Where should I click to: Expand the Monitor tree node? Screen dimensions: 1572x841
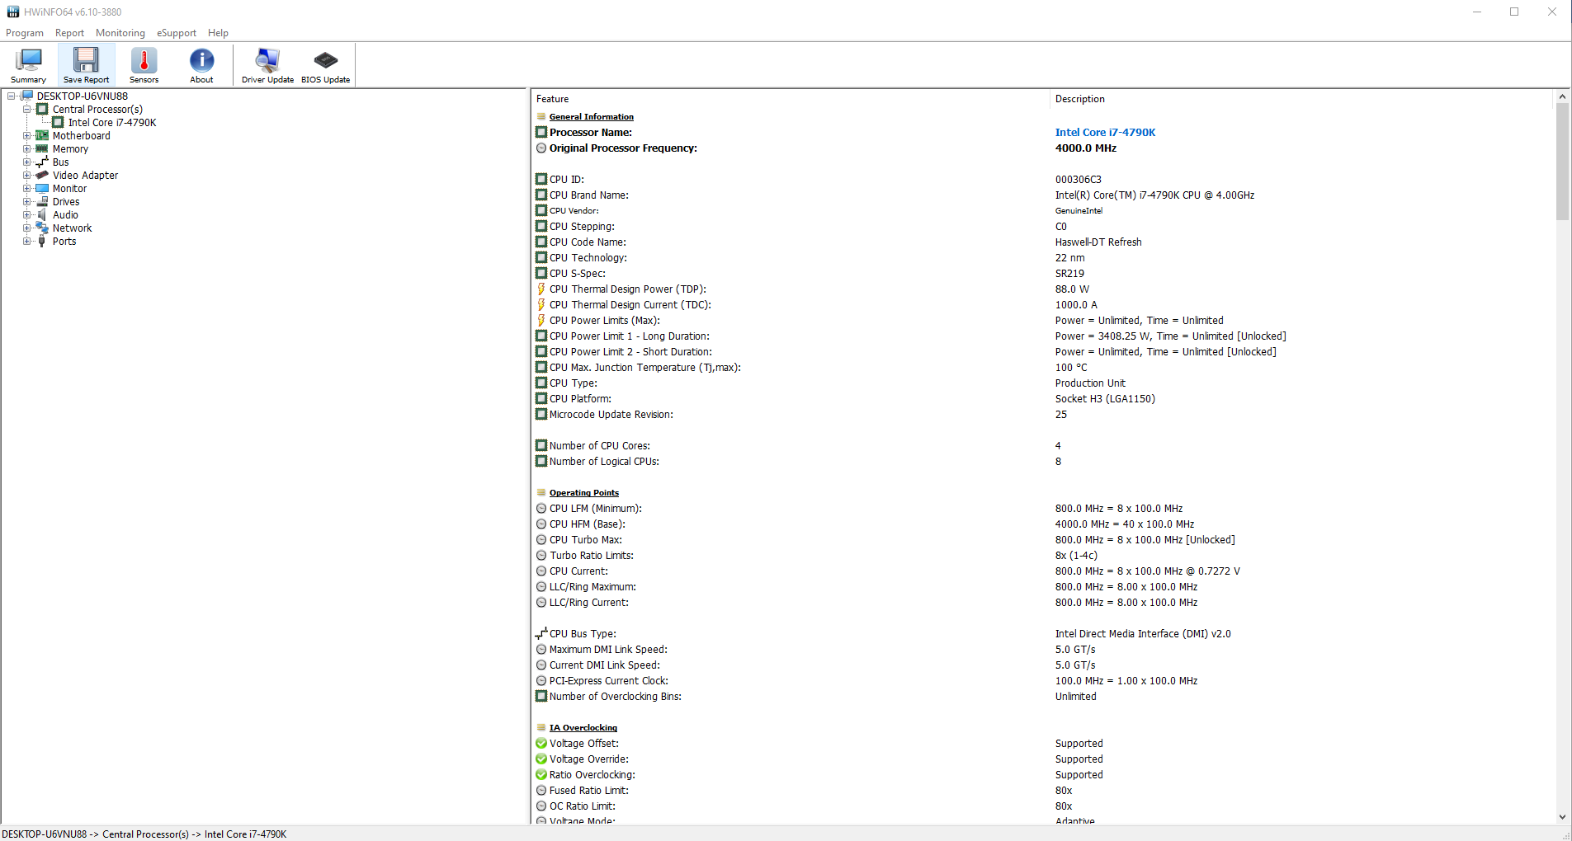(26, 189)
